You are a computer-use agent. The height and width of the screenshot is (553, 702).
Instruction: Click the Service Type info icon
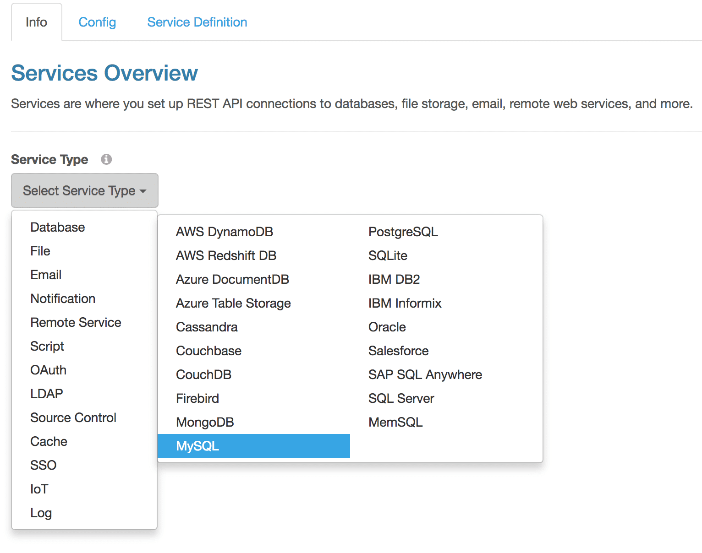(106, 159)
